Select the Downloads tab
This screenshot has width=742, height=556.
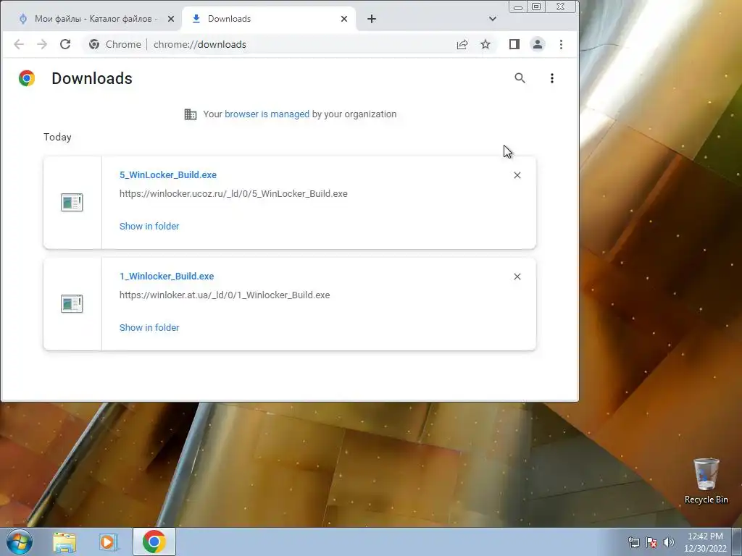pos(269,19)
